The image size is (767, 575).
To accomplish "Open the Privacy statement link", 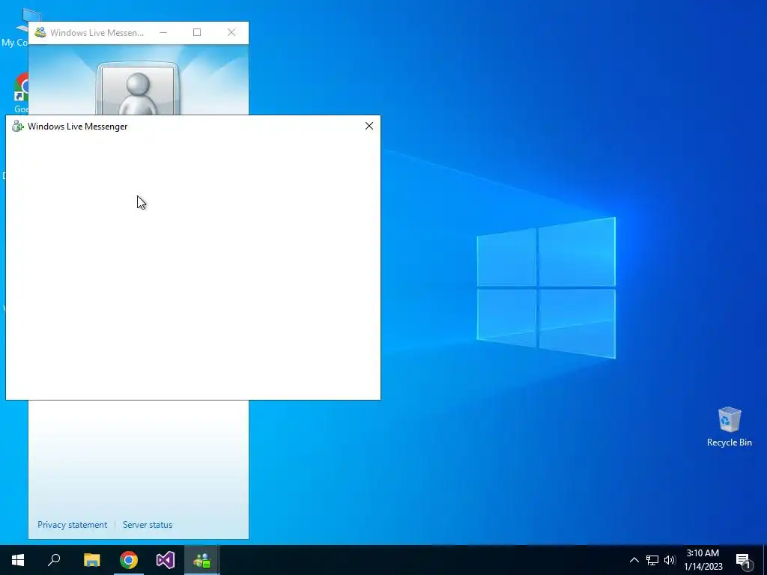I will (x=73, y=525).
